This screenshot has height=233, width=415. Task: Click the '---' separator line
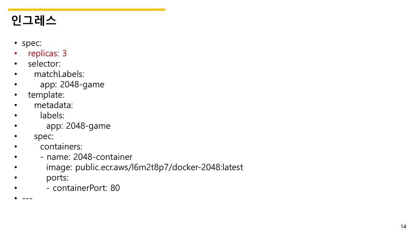(27, 198)
